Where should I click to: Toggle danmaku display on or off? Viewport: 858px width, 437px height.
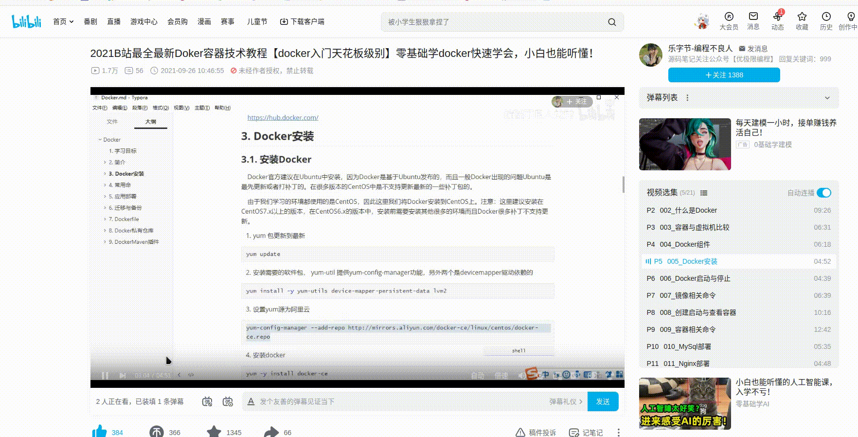(207, 401)
